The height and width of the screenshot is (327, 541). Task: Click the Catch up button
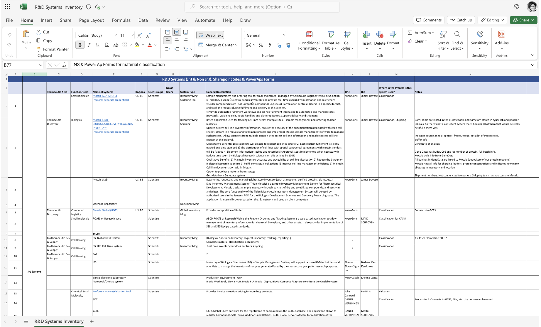461,20
